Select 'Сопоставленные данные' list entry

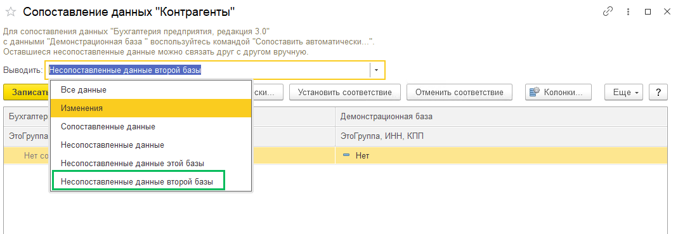(151, 127)
